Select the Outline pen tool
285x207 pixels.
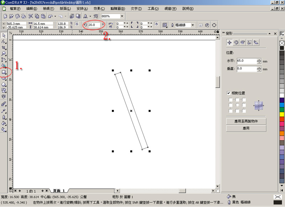tap(4, 117)
